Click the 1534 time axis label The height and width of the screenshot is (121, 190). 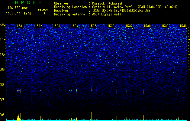point(75,26)
